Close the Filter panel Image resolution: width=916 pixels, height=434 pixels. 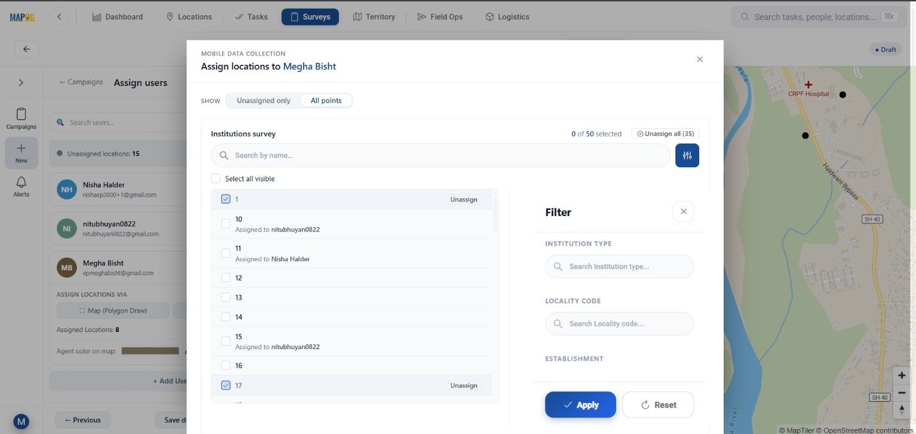tap(683, 212)
